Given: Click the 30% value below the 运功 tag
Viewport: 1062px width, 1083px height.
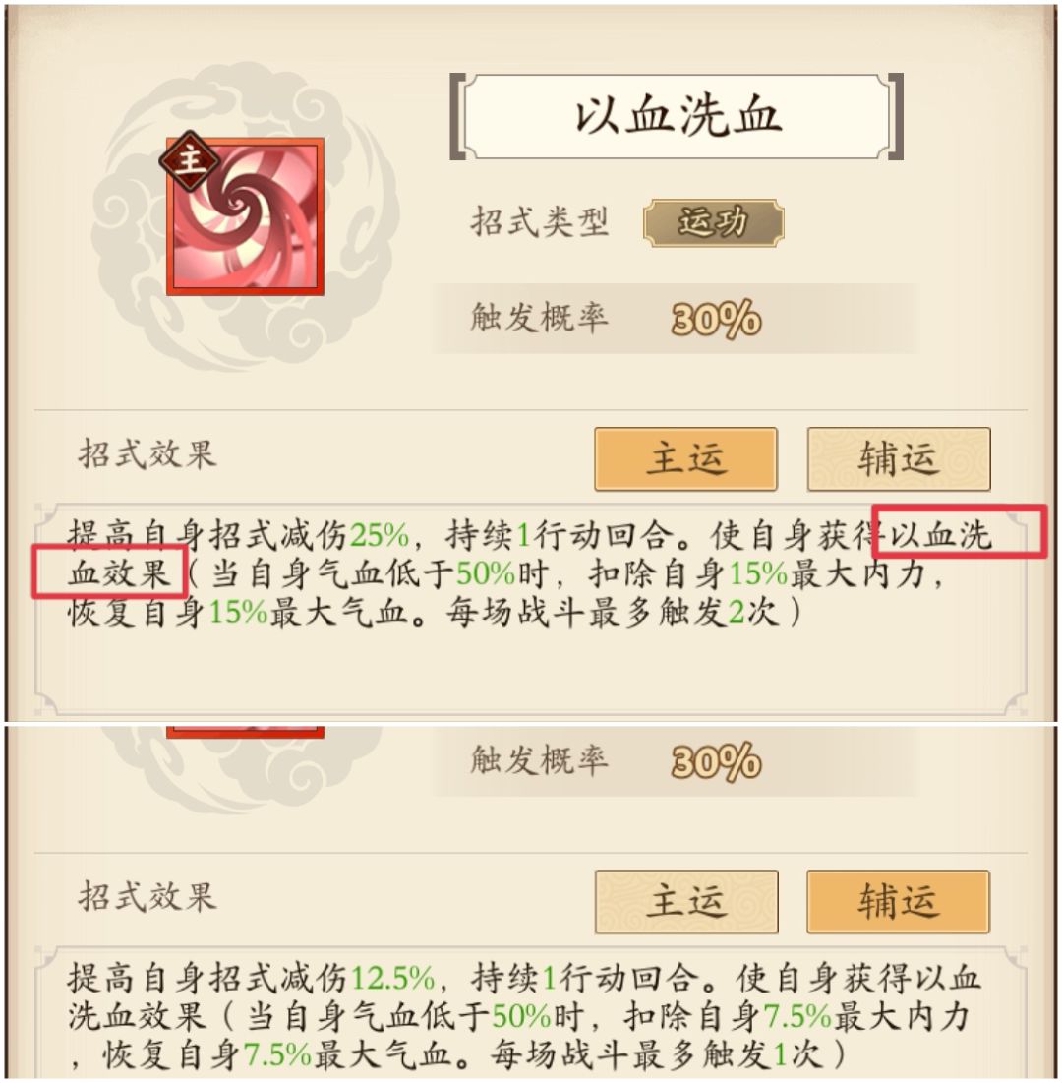Looking at the screenshot, I should point(716,320).
